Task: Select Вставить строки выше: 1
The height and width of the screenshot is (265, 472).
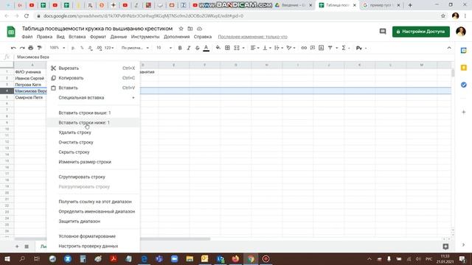Action: tap(93, 113)
